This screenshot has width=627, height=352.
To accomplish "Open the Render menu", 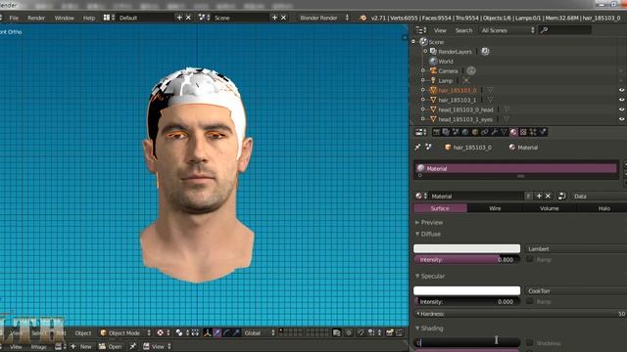I will [36, 18].
